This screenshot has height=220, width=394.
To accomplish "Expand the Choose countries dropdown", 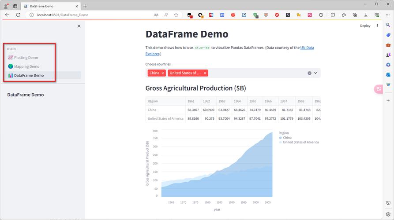I will pyautogui.click(x=315, y=73).
